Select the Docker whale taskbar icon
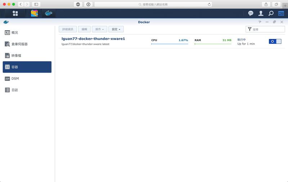The width and height of the screenshot is (288, 182). coord(49,13)
